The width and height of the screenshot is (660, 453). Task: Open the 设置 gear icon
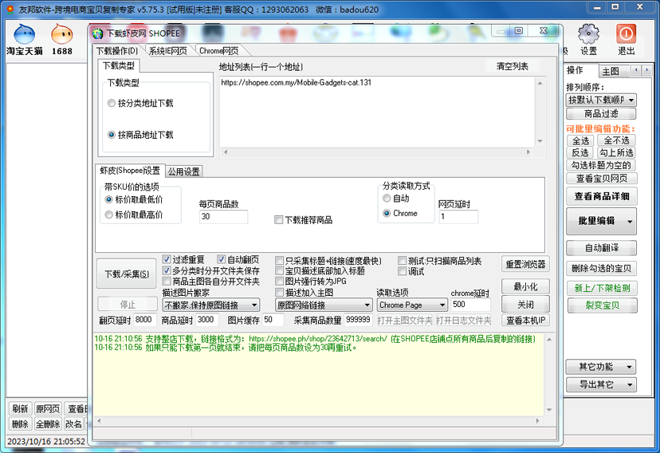[x=588, y=34]
